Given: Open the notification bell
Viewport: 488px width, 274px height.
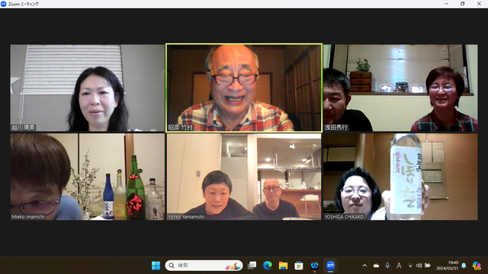Looking at the screenshot, I should 464,266.
